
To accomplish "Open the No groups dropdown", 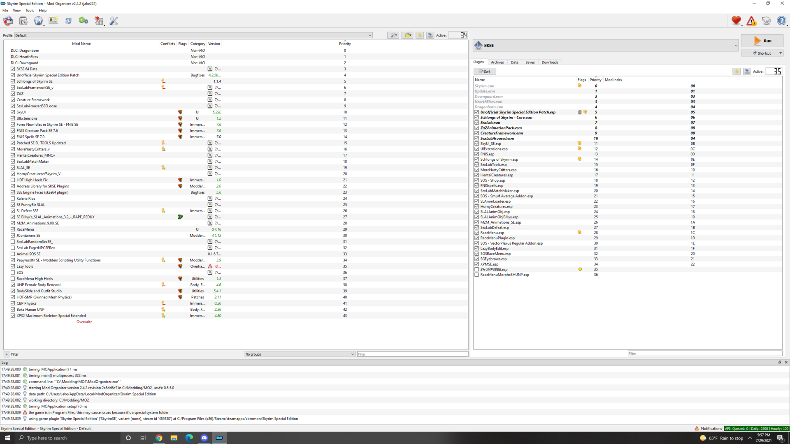I will (x=300, y=354).
